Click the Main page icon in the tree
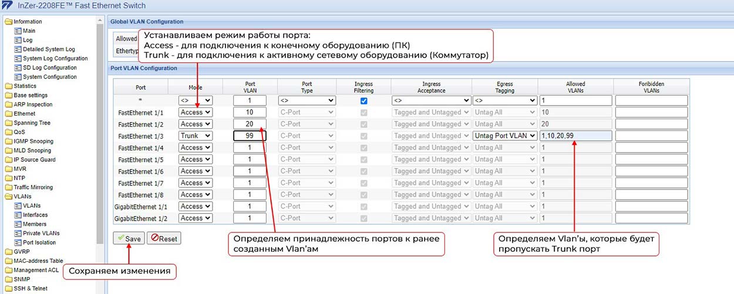Screen dimensions: 734x294 (18, 31)
